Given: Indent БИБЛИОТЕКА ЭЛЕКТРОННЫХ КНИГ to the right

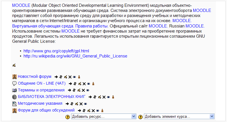Looking at the screenshot, I should coord(90,97).
